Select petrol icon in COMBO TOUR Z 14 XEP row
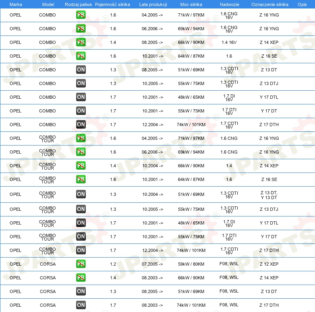Viewport: 315px width, 312px height. [x=81, y=165]
